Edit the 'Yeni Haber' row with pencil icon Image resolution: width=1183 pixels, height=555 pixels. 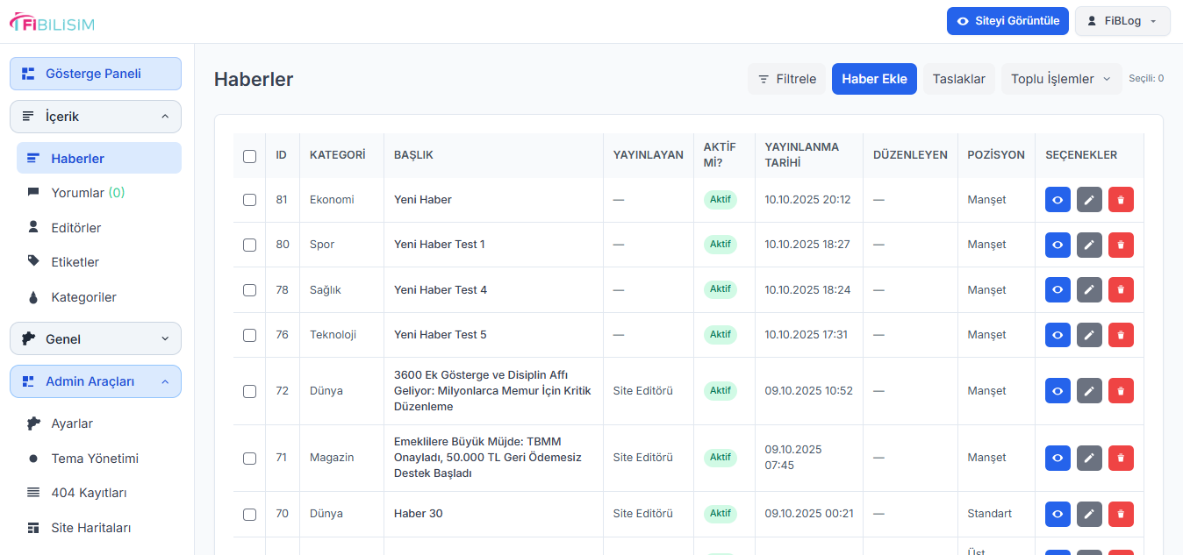pyautogui.click(x=1089, y=200)
